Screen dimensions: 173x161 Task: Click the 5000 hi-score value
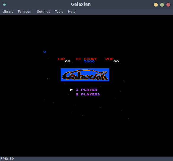(x=89, y=61)
